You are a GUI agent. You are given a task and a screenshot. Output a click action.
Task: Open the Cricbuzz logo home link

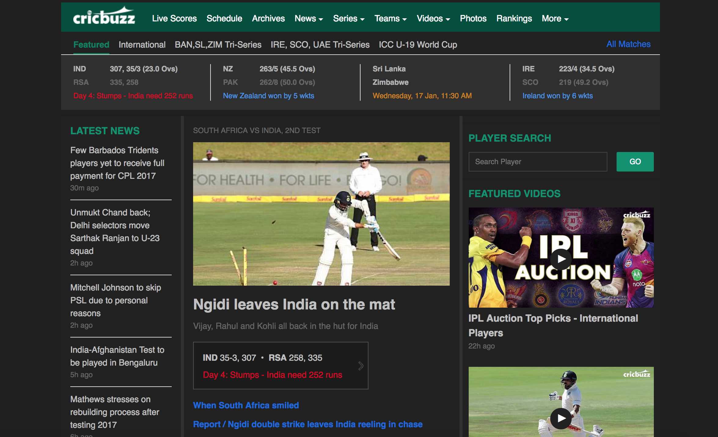point(104,16)
